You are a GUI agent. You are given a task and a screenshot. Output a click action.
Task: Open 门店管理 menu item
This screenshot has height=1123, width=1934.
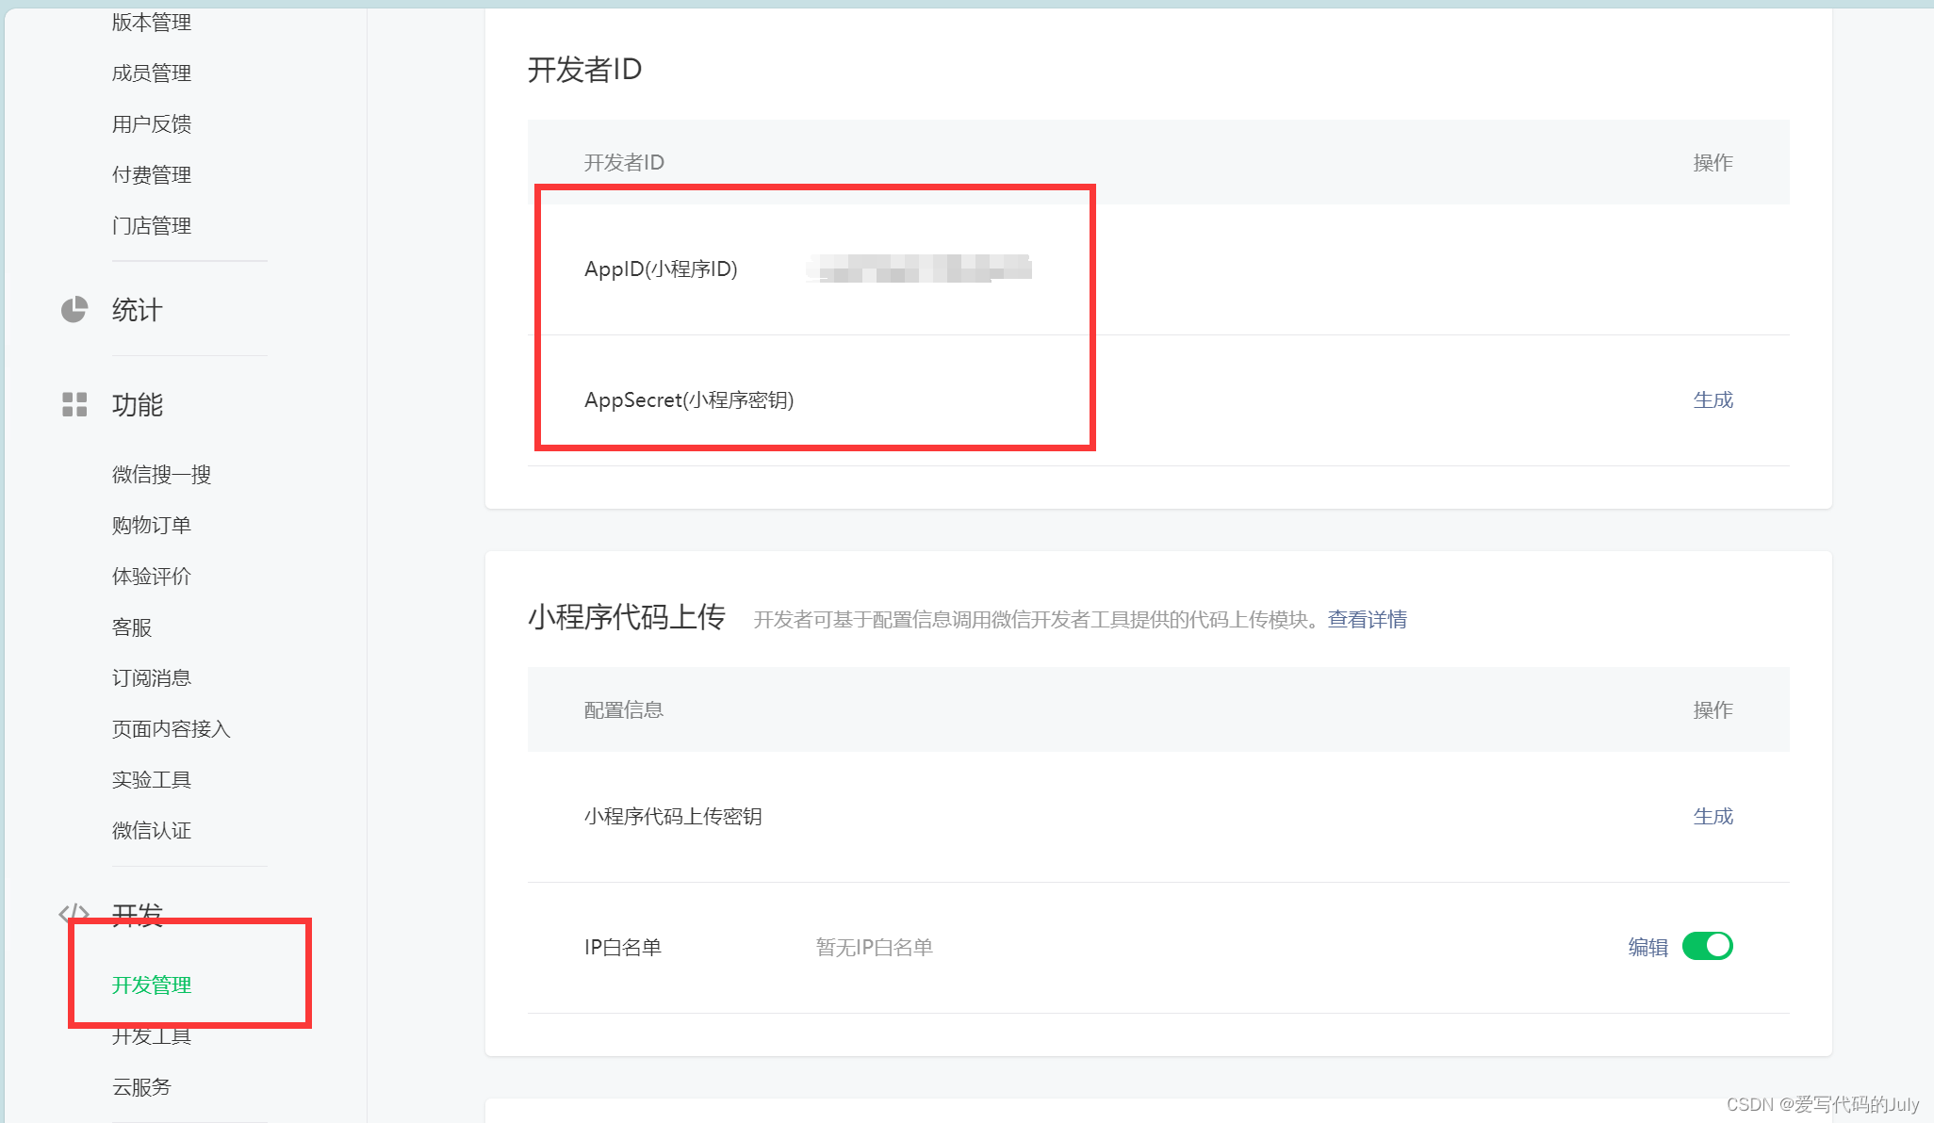[152, 226]
